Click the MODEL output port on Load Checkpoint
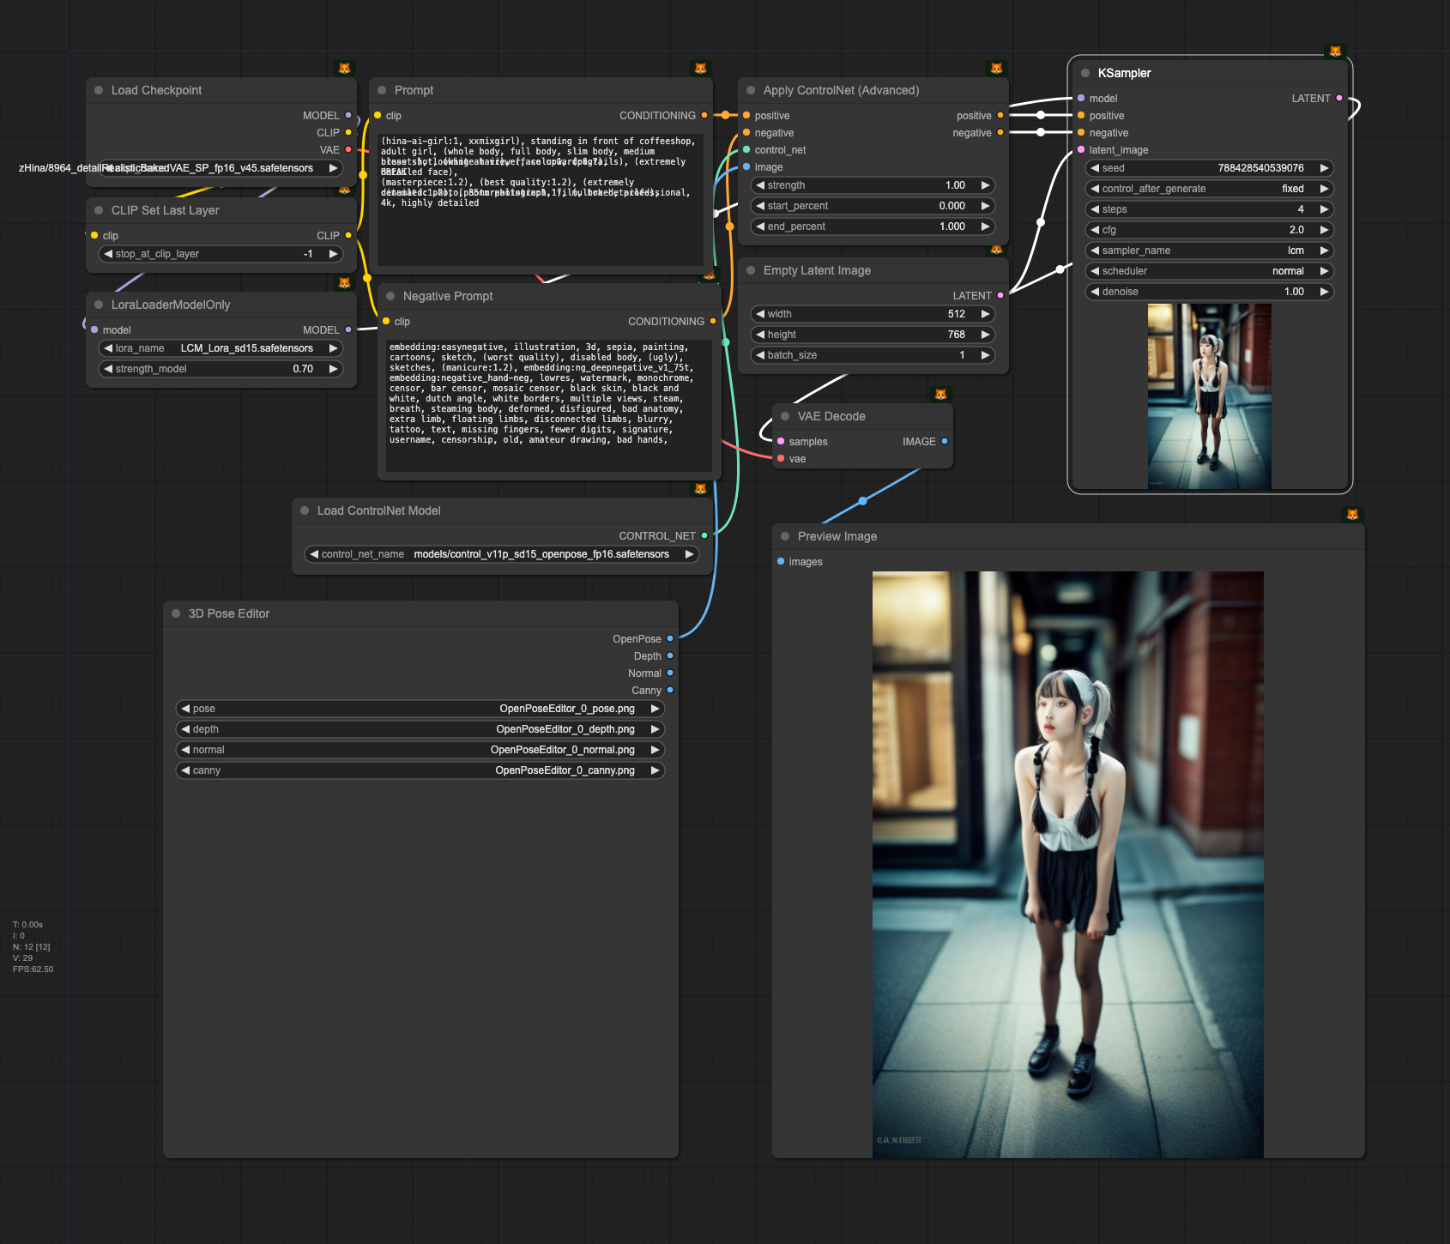The height and width of the screenshot is (1244, 1450). pyautogui.click(x=348, y=115)
